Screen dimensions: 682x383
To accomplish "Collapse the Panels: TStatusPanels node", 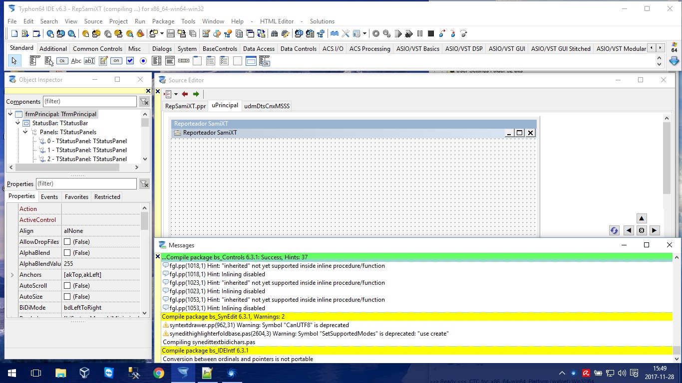I will (25, 132).
